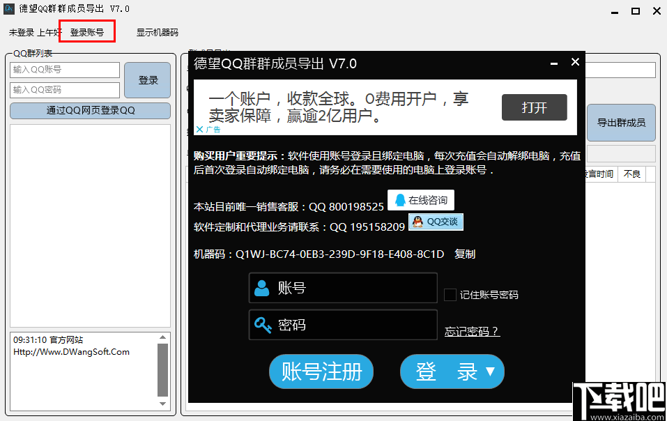Click the down arrow on the log scrollbar
Screen dimensions: 667x421
(x=162, y=403)
